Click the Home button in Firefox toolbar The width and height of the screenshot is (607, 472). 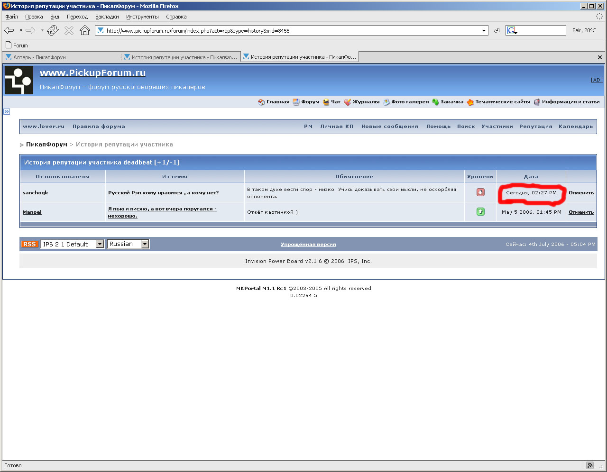tap(85, 31)
